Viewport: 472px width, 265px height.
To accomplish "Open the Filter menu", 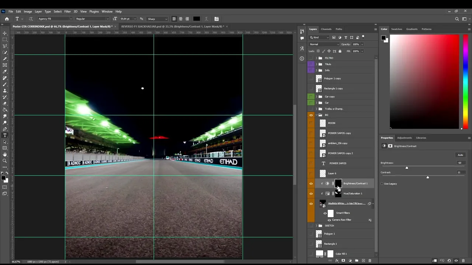I will pyautogui.click(x=67, y=11).
